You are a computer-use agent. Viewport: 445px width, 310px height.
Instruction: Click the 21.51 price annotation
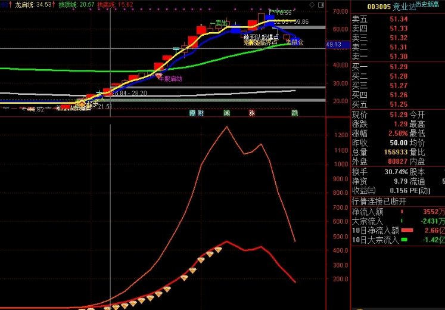click(x=105, y=106)
